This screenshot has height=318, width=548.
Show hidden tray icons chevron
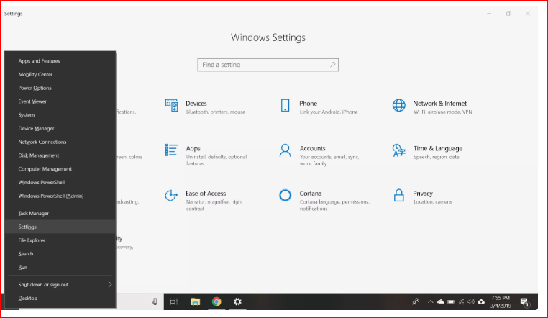pyautogui.click(x=431, y=301)
